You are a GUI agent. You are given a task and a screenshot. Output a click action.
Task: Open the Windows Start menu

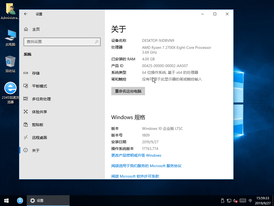click(6, 201)
